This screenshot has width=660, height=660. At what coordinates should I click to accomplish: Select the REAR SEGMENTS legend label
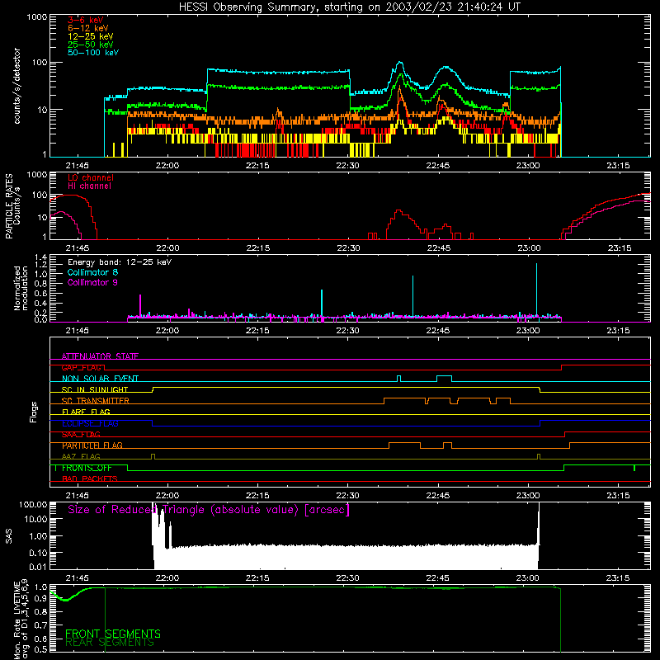(x=110, y=643)
